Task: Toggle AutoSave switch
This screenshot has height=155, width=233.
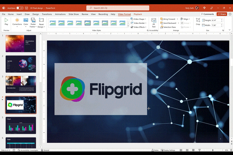Action: [20, 8]
